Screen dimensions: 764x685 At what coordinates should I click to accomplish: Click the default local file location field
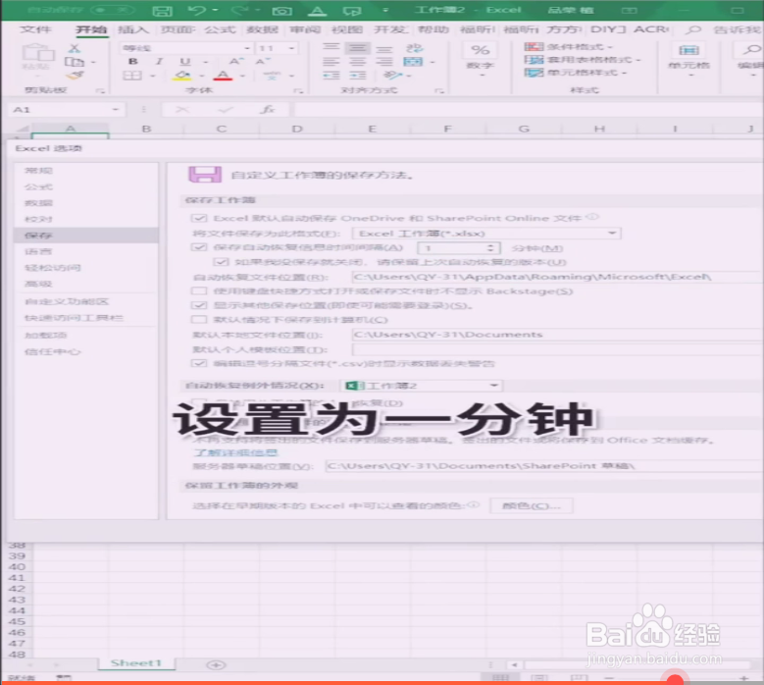[x=557, y=335]
